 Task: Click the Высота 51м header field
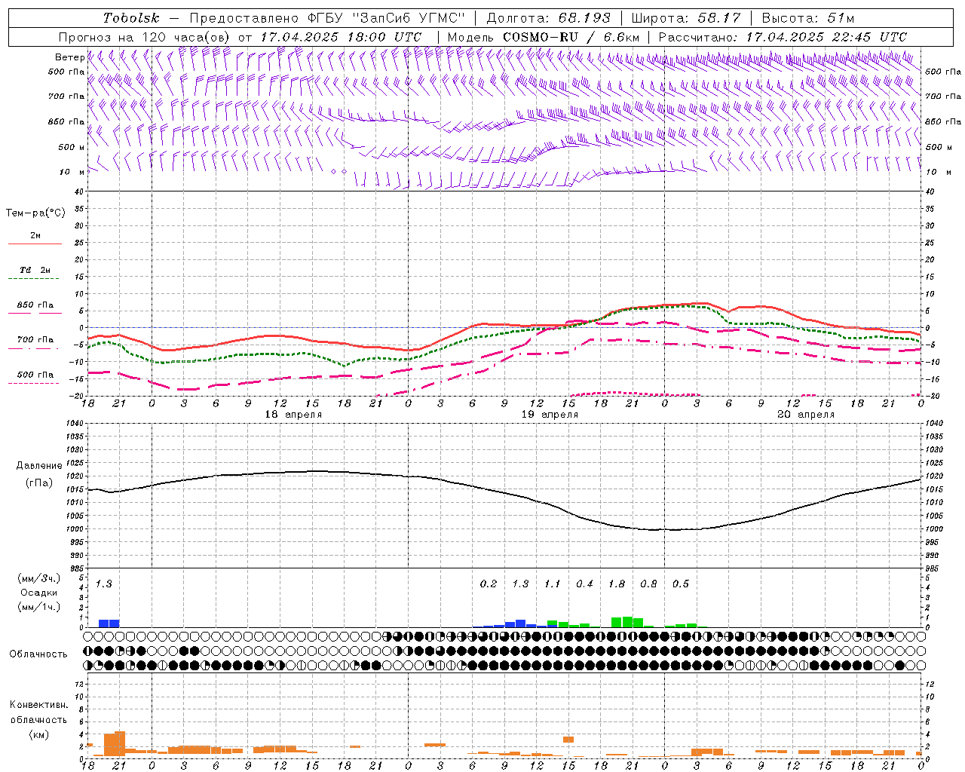pos(808,18)
